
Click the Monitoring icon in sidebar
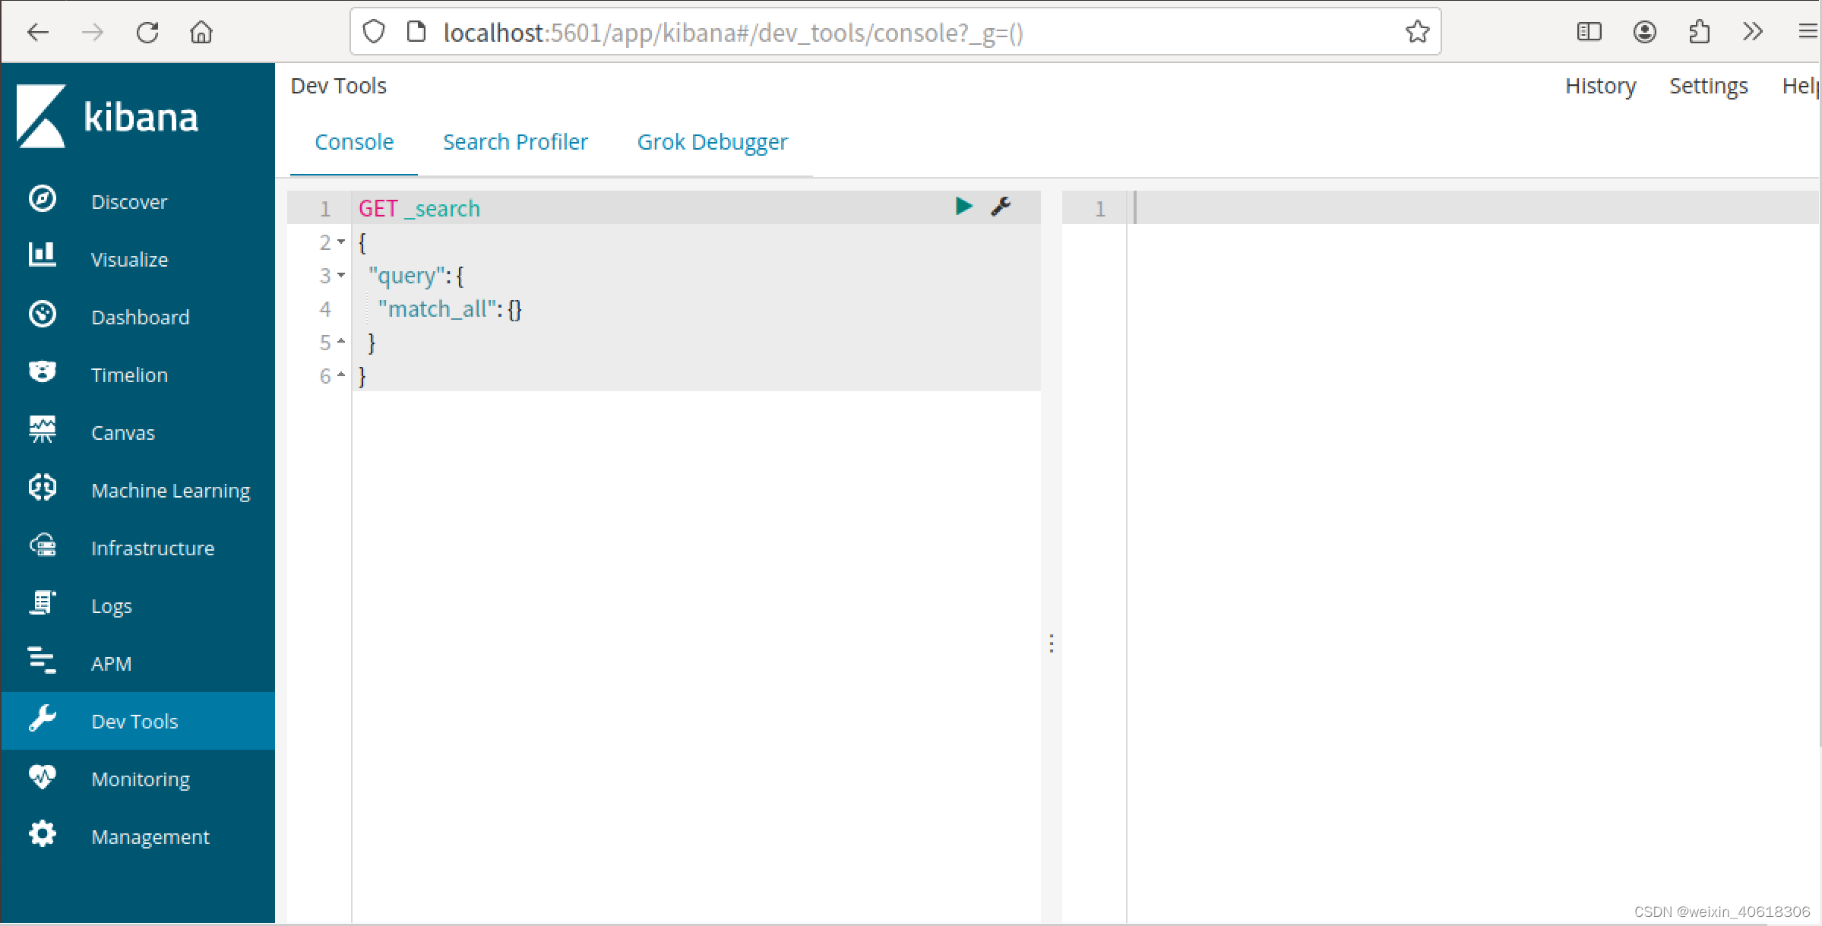[43, 779]
